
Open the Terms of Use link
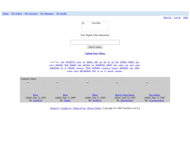[79, 108]
